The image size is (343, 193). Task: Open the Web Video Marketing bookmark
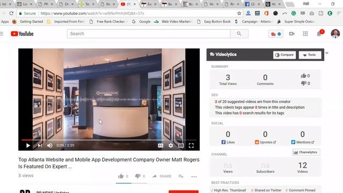tap(173, 21)
